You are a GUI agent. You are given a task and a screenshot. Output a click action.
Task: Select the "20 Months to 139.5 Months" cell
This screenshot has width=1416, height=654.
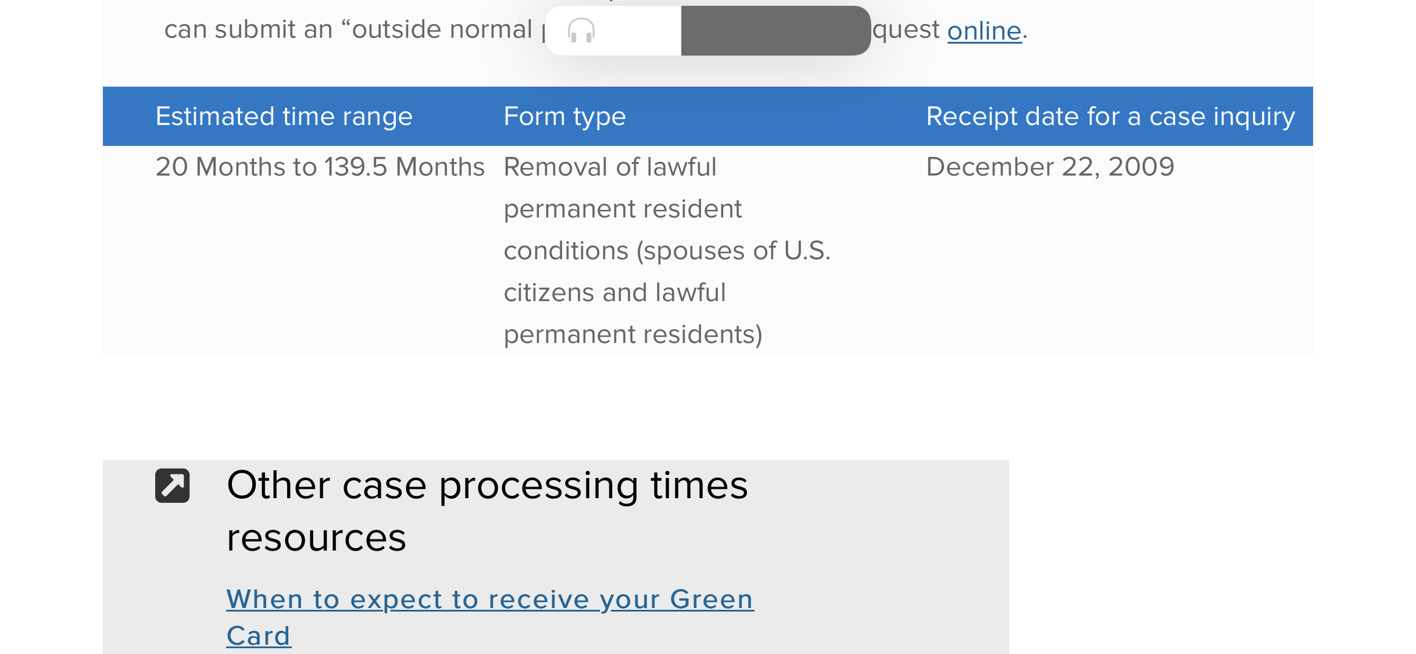click(320, 167)
